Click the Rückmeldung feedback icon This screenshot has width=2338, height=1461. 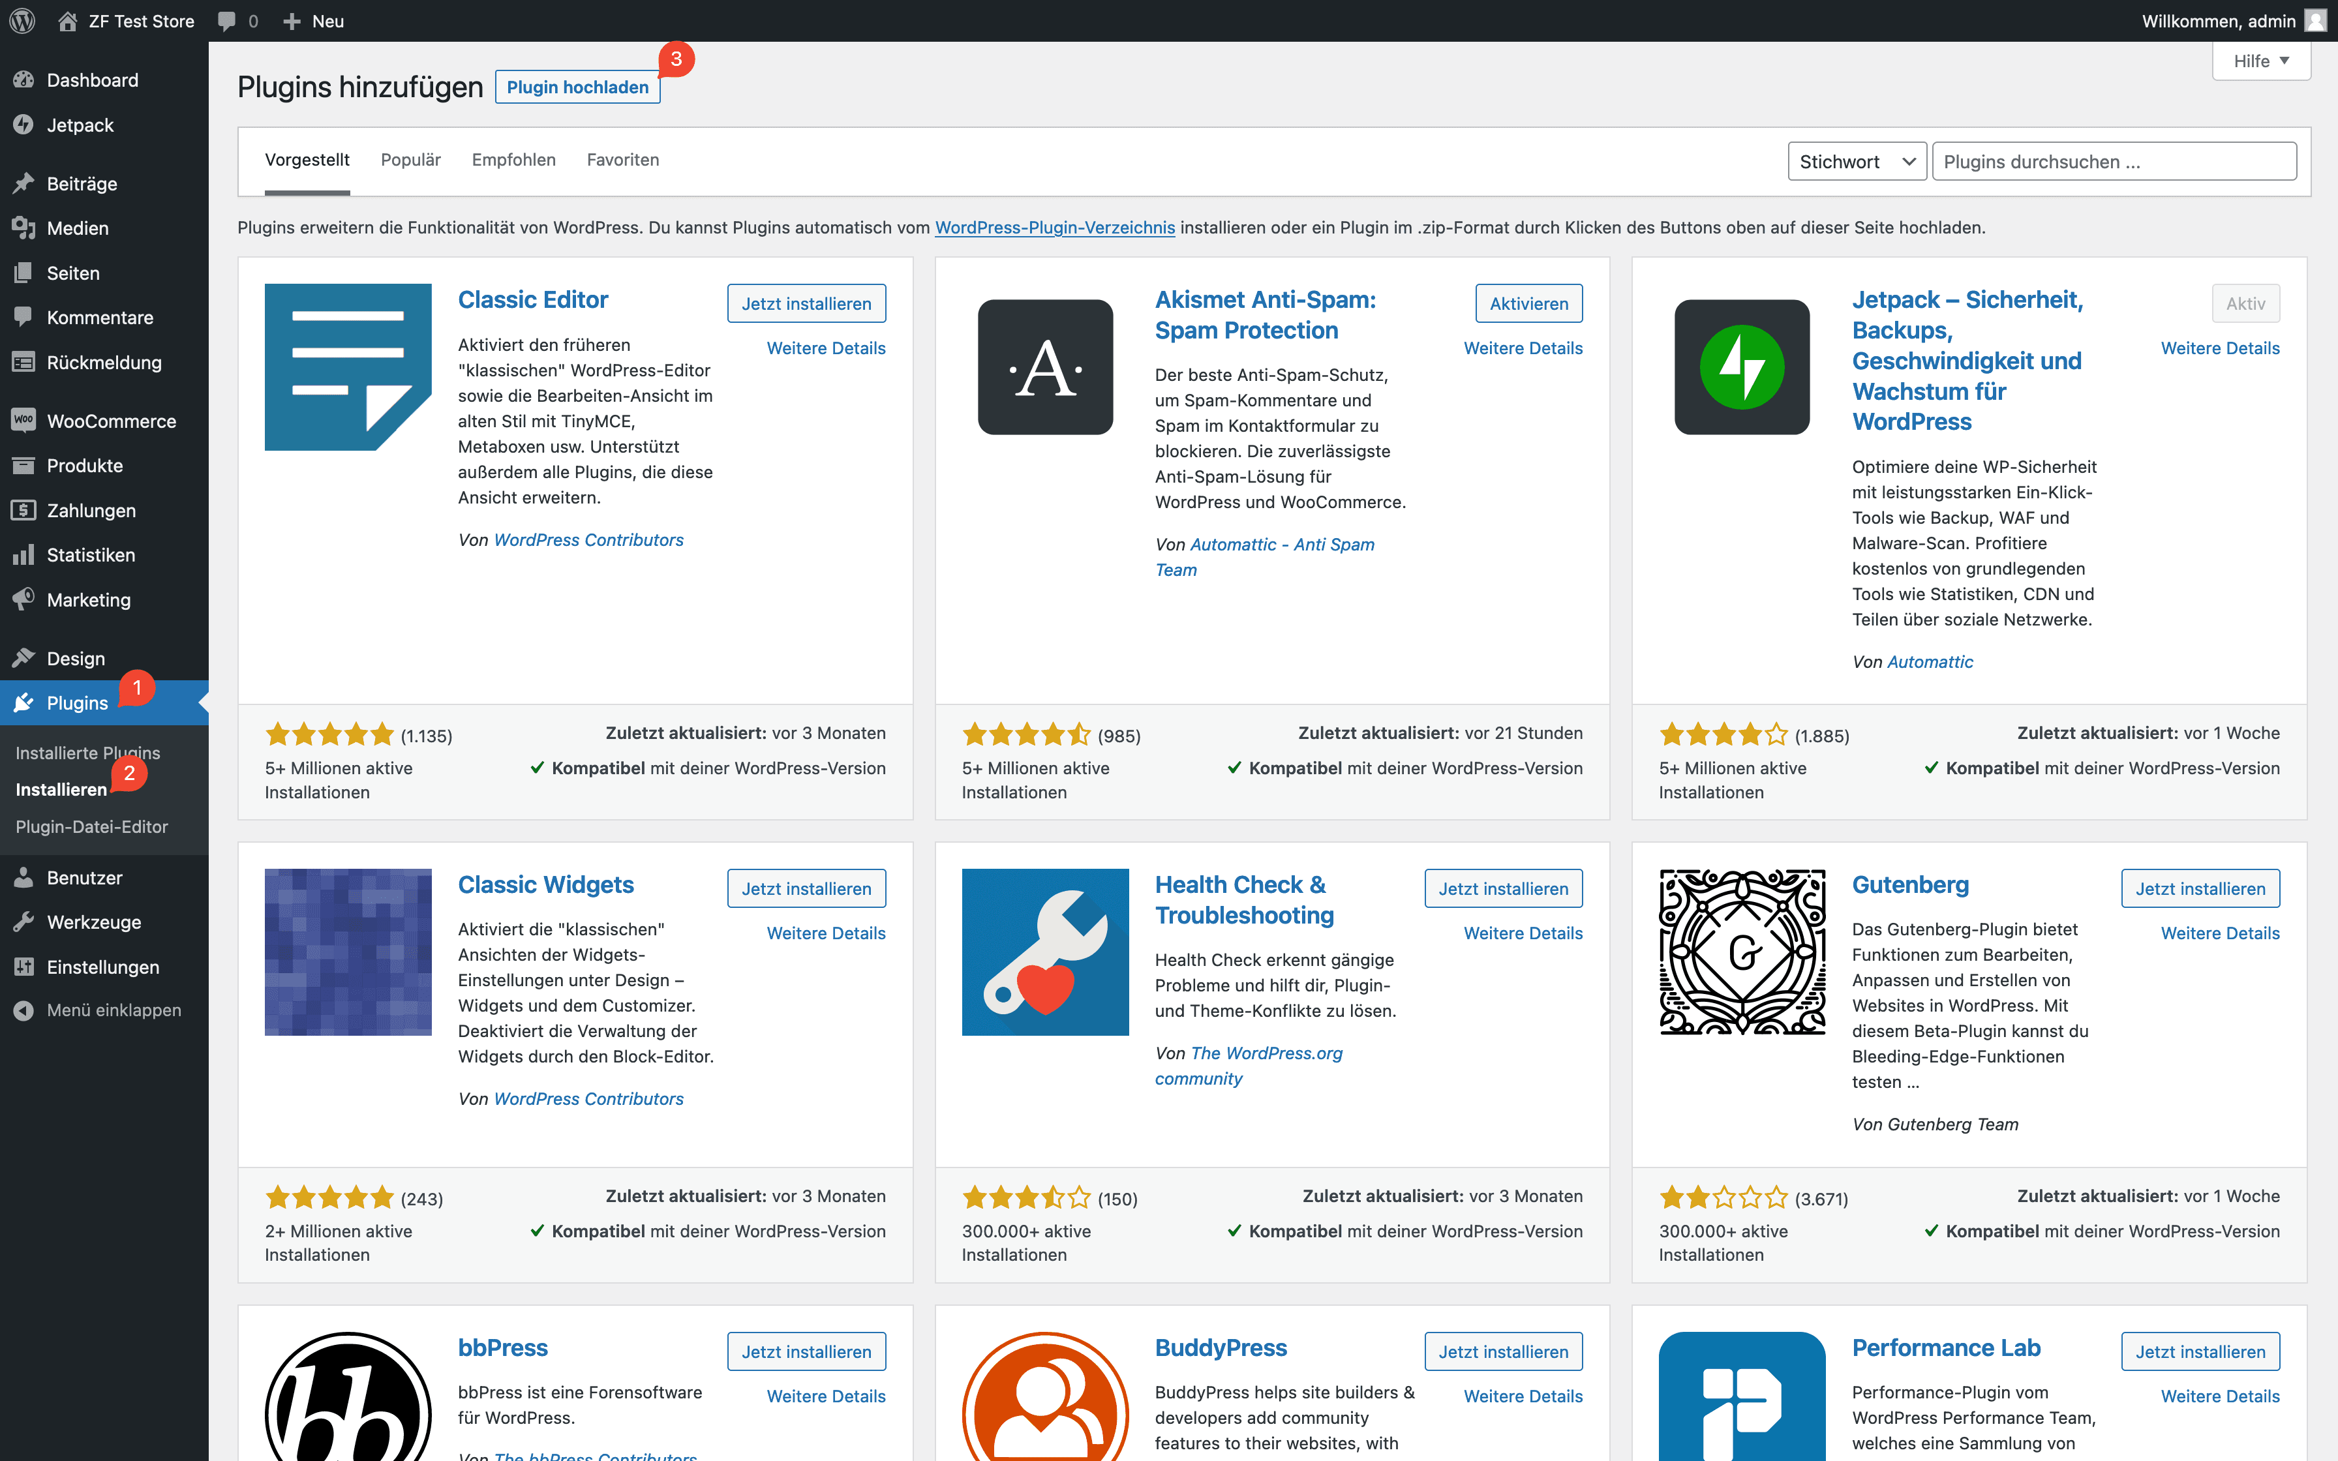(x=24, y=363)
